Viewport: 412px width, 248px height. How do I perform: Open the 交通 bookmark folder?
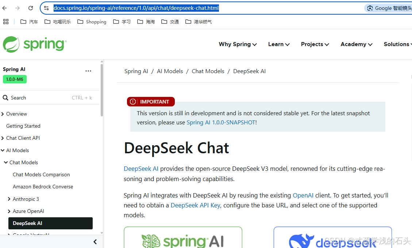click(170, 22)
